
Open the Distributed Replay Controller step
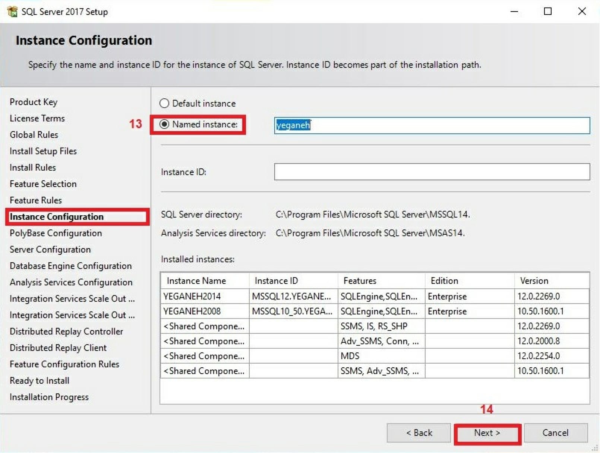pyautogui.click(x=66, y=331)
